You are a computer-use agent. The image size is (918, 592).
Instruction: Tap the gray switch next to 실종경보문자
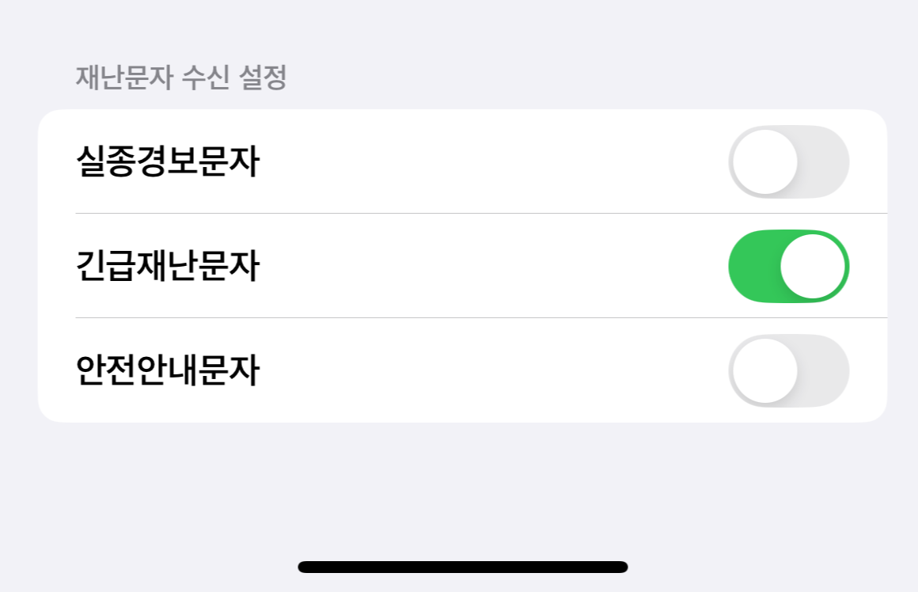coord(788,161)
